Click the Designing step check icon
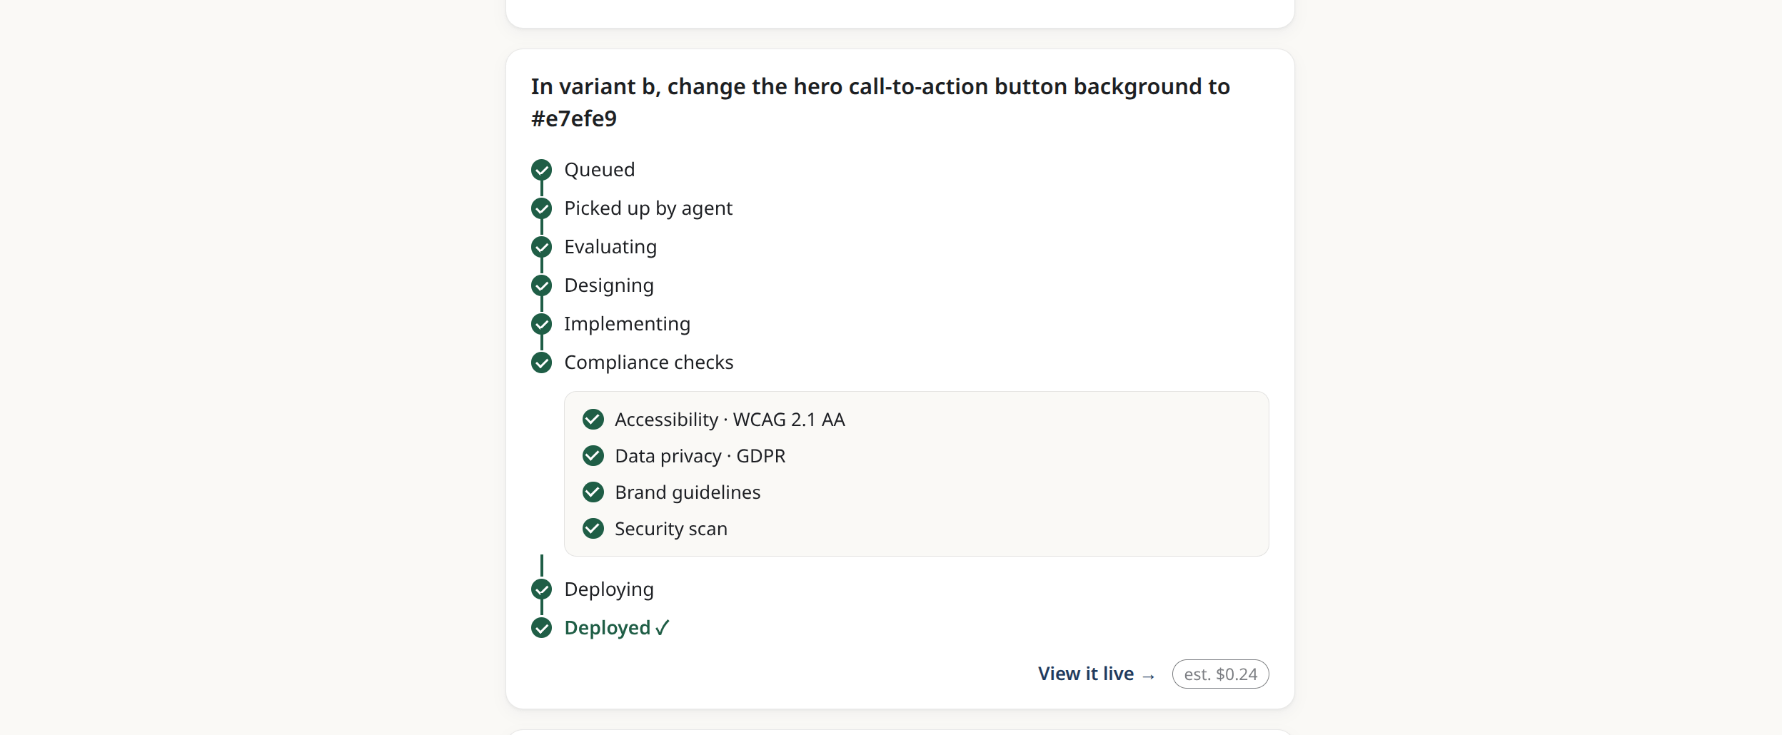 541,285
